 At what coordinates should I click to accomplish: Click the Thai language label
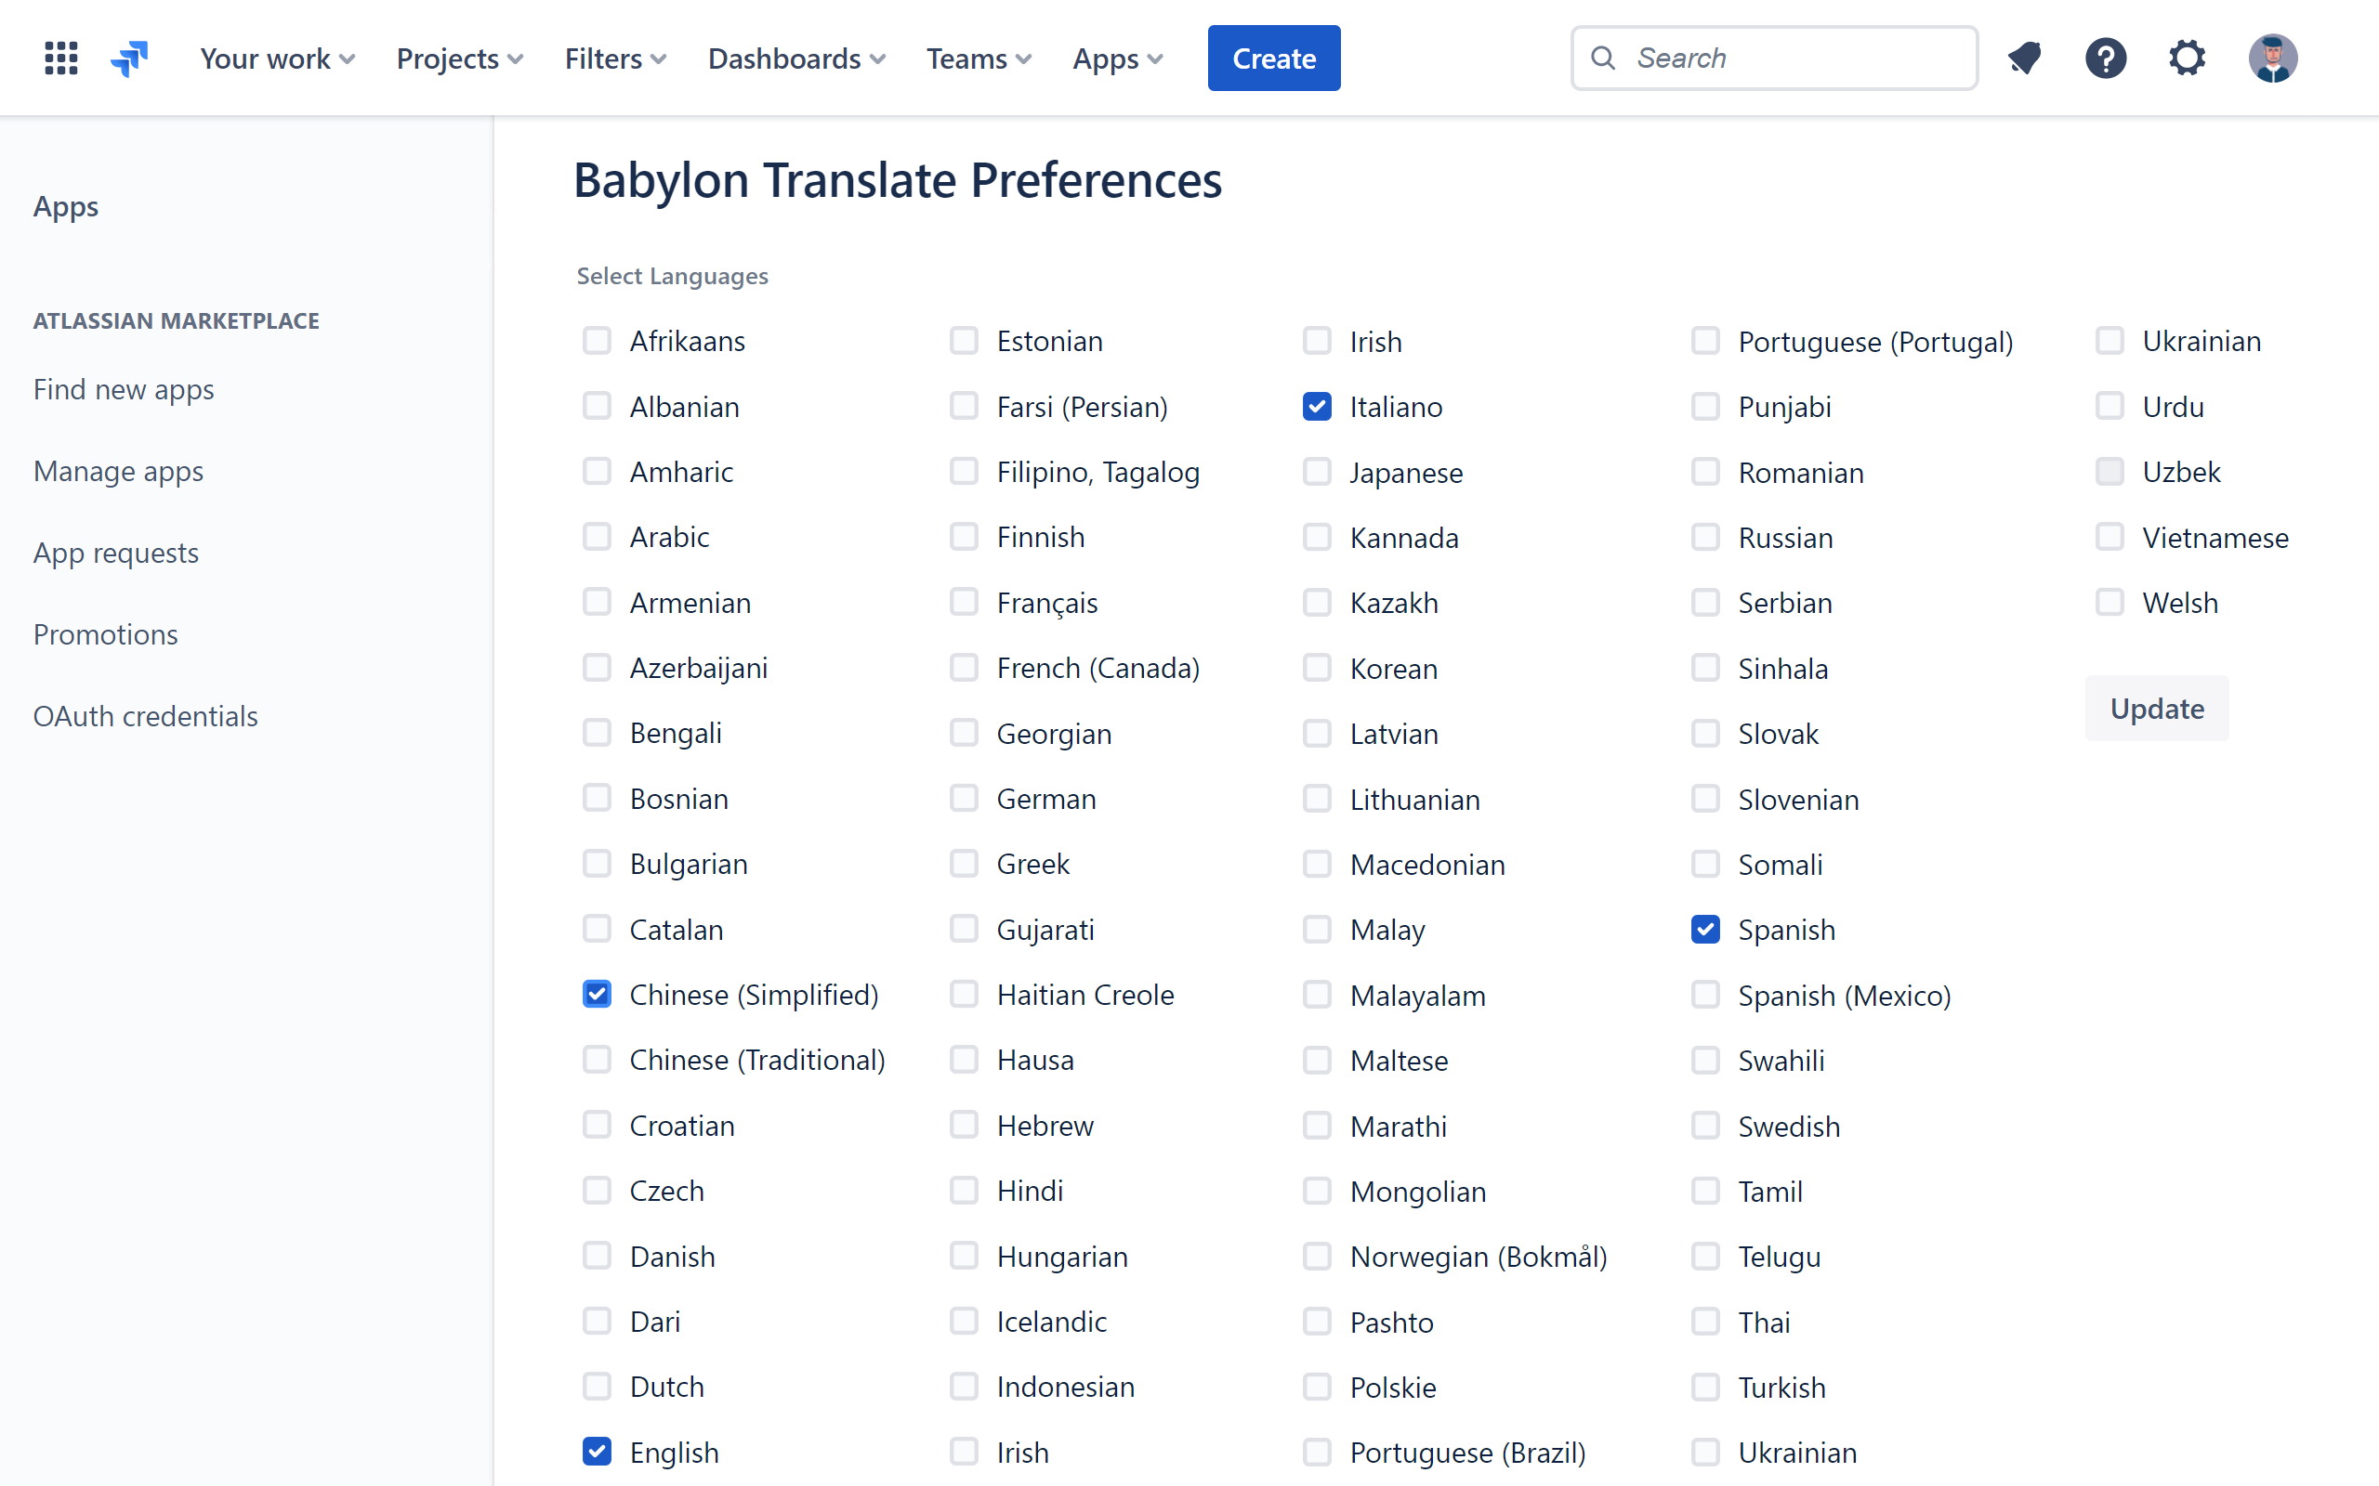(x=1765, y=1322)
